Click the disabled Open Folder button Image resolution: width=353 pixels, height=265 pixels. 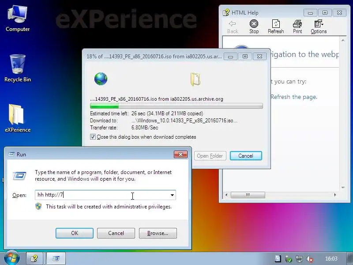coord(210,156)
